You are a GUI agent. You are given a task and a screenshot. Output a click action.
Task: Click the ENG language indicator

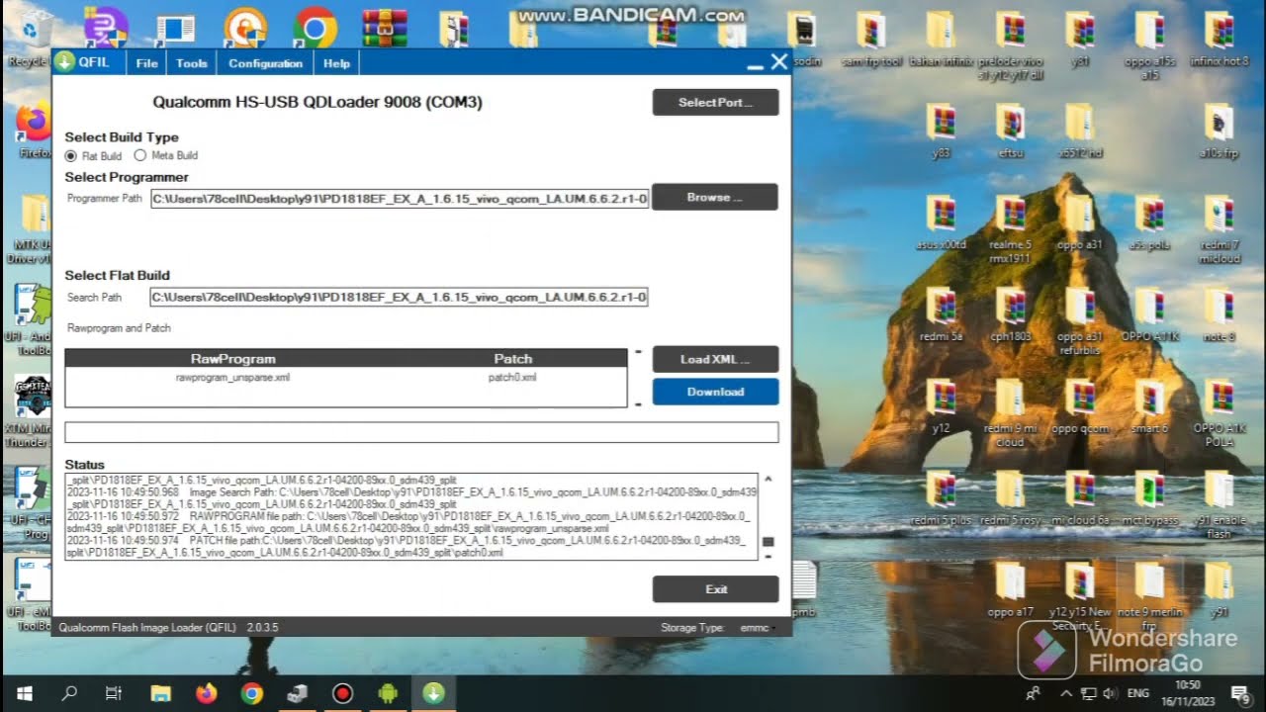(x=1138, y=693)
